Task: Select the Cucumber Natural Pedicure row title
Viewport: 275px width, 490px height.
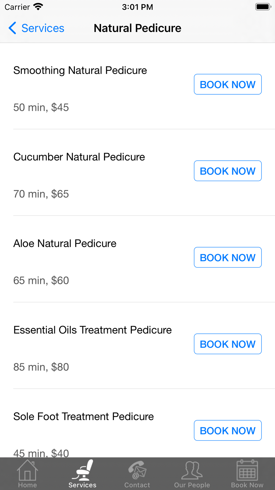Action: pyautogui.click(x=79, y=157)
